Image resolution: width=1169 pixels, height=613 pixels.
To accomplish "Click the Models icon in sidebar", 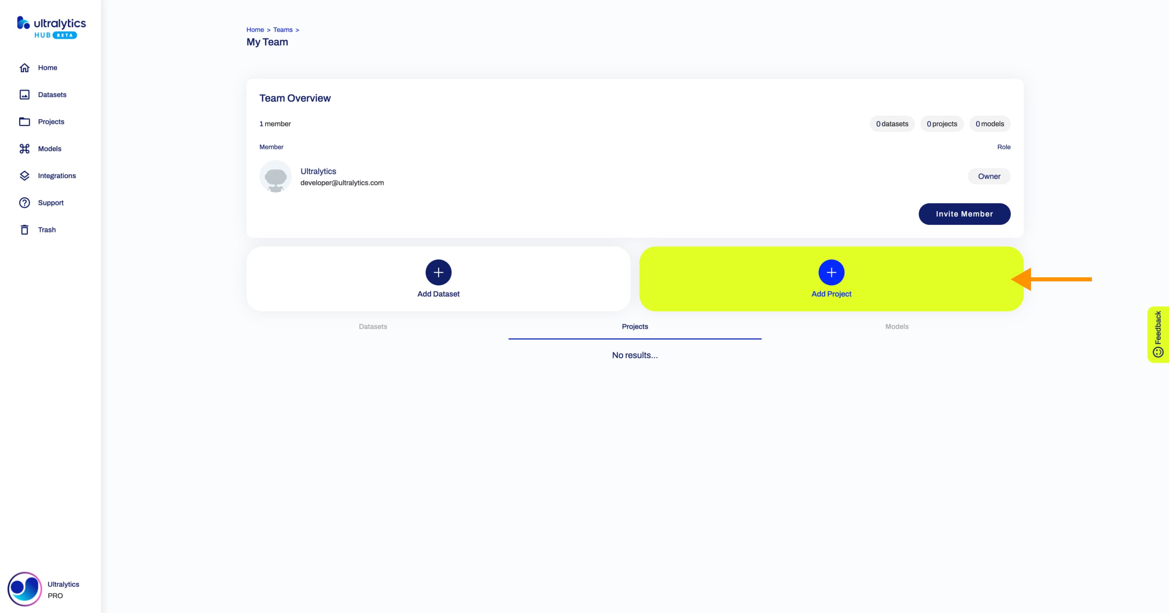I will 24,148.
